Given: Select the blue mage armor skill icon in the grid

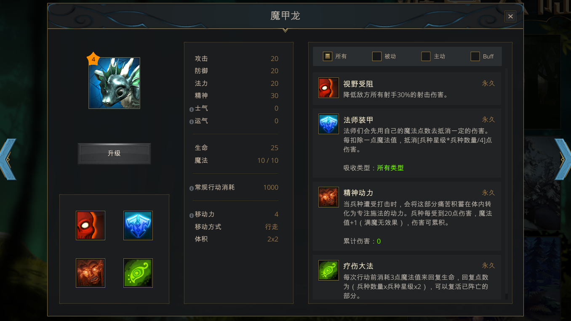Looking at the screenshot, I should pyautogui.click(x=138, y=225).
